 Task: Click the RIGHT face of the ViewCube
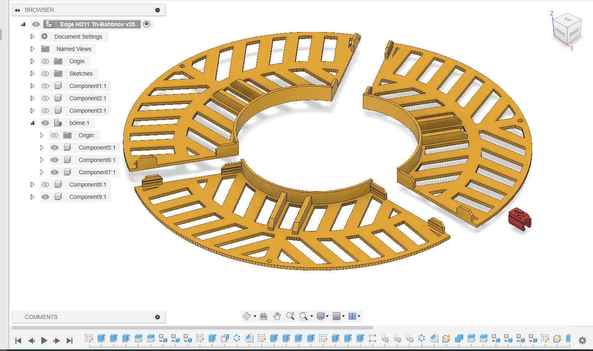(x=574, y=32)
